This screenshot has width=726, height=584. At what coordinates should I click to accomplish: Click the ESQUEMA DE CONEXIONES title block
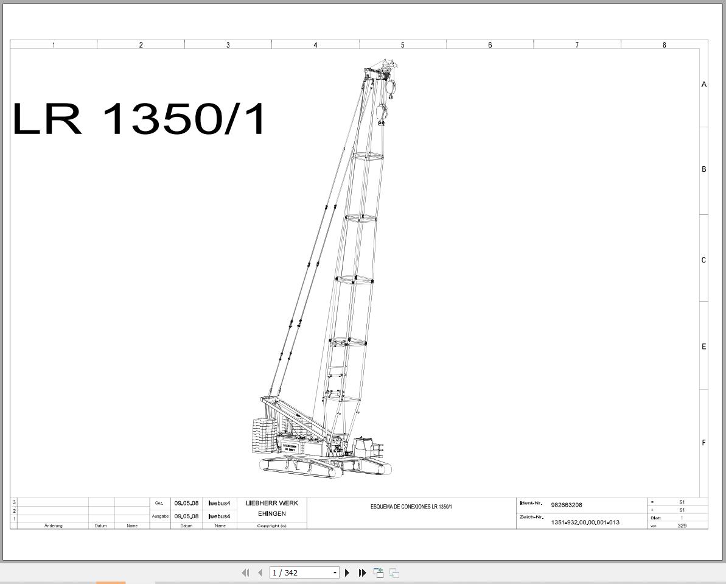pos(413,506)
